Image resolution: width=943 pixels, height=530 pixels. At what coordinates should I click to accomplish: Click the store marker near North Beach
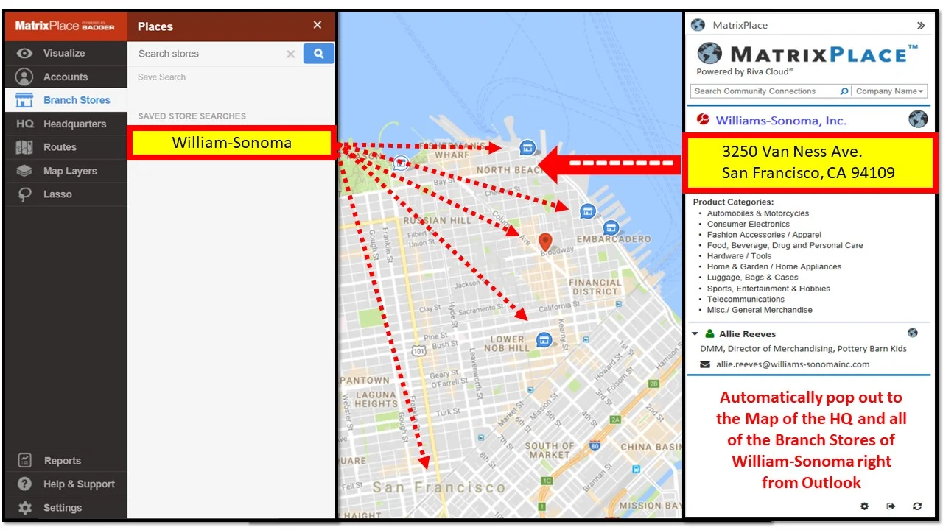click(527, 148)
